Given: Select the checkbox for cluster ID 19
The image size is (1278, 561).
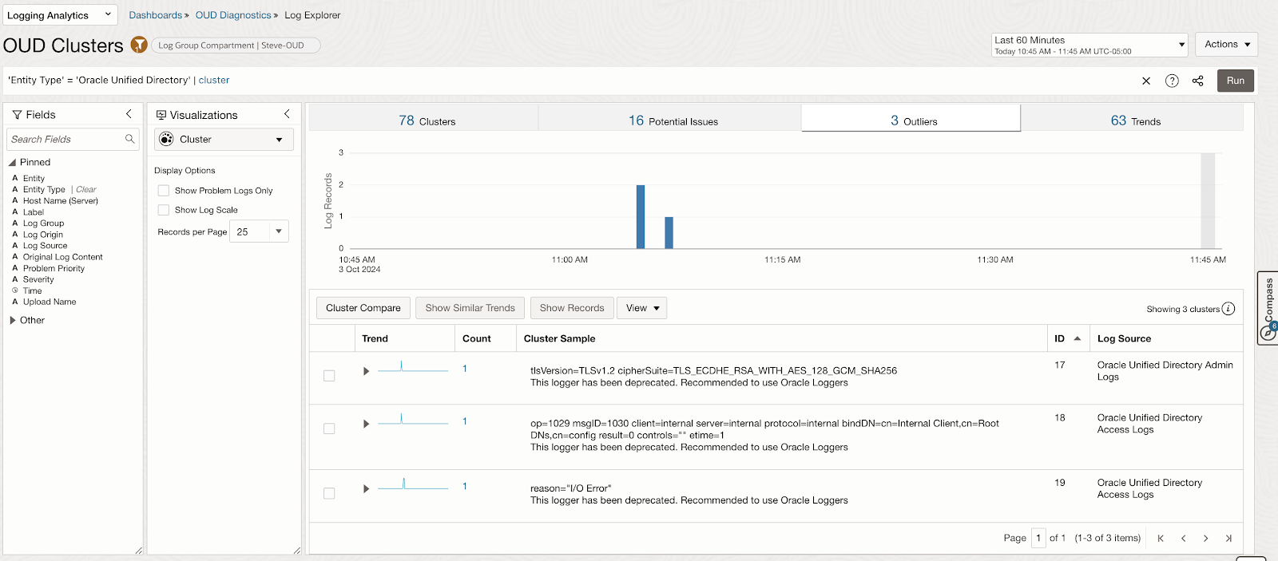Looking at the screenshot, I should 329,493.
